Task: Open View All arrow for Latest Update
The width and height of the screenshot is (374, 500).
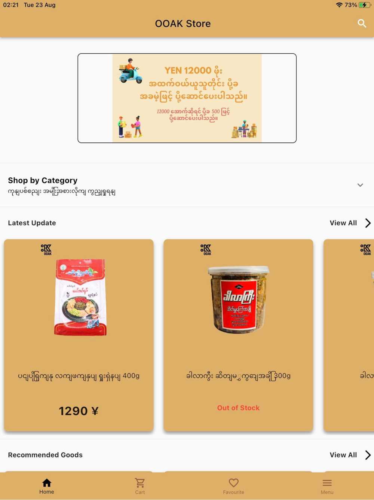Action: tap(368, 223)
